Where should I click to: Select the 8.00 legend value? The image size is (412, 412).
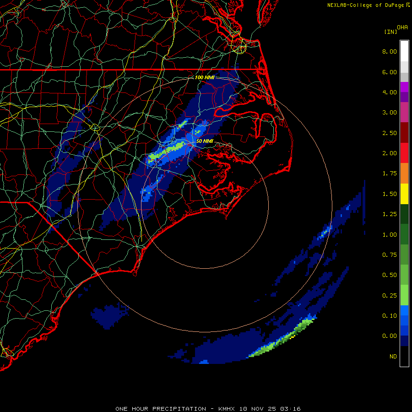click(x=390, y=51)
